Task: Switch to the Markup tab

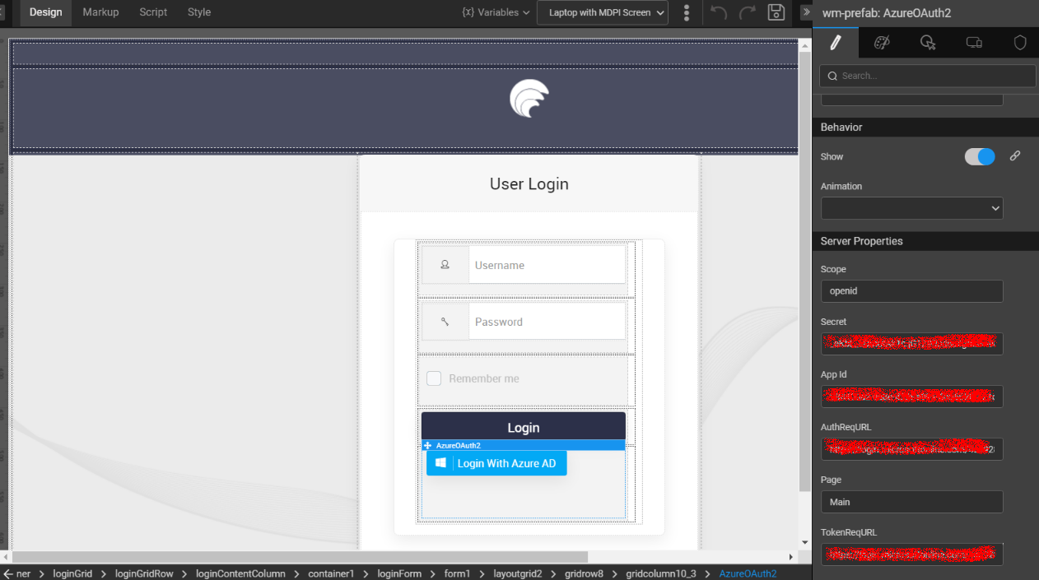Action: tap(100, 12)
